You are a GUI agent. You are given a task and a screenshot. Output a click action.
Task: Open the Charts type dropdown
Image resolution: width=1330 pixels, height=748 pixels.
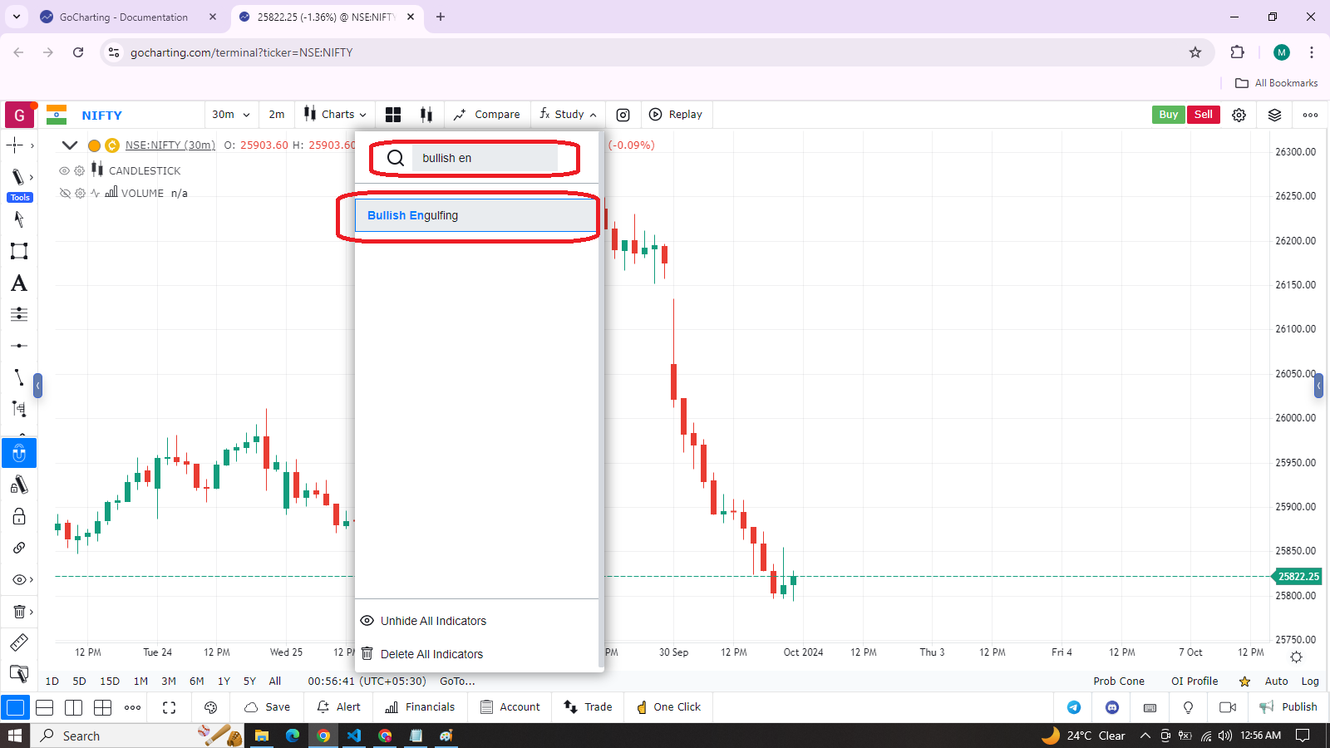[x=335, y=115]
